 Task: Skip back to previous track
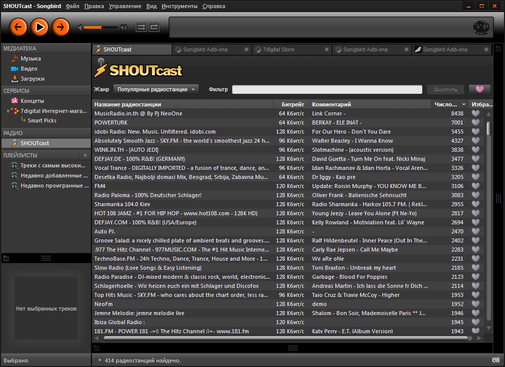[x=18, y=27]
